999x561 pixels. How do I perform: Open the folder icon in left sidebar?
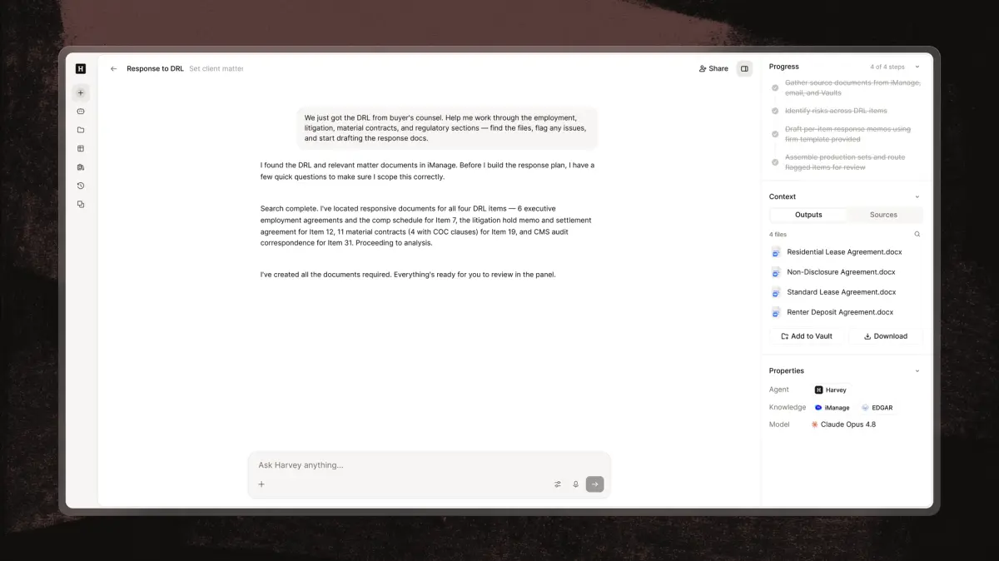point(81,130)
